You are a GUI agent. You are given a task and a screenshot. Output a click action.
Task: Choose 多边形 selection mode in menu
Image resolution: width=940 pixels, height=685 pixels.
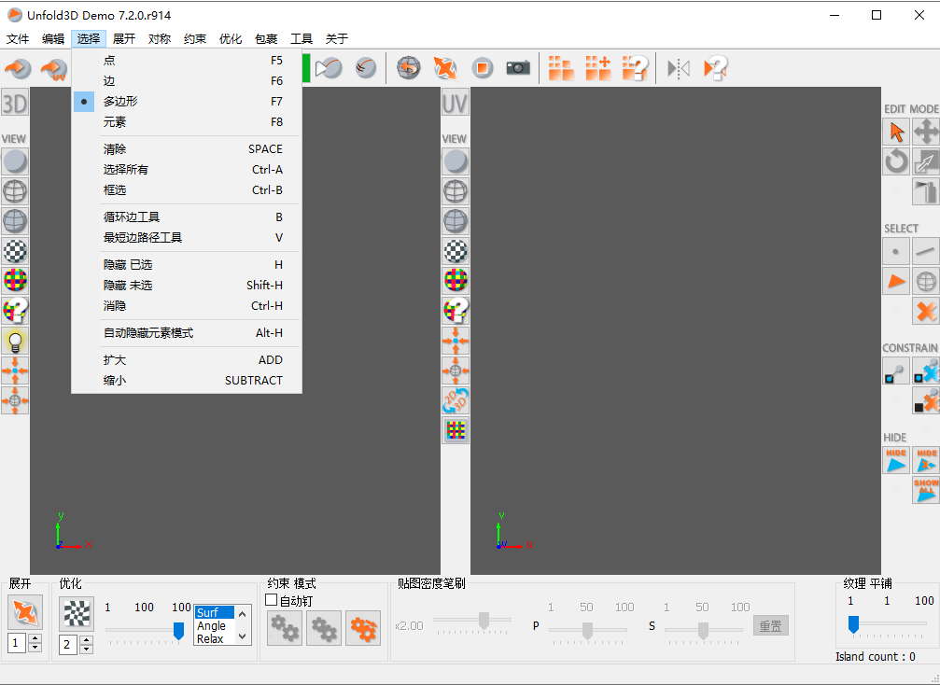pos(187,102)
